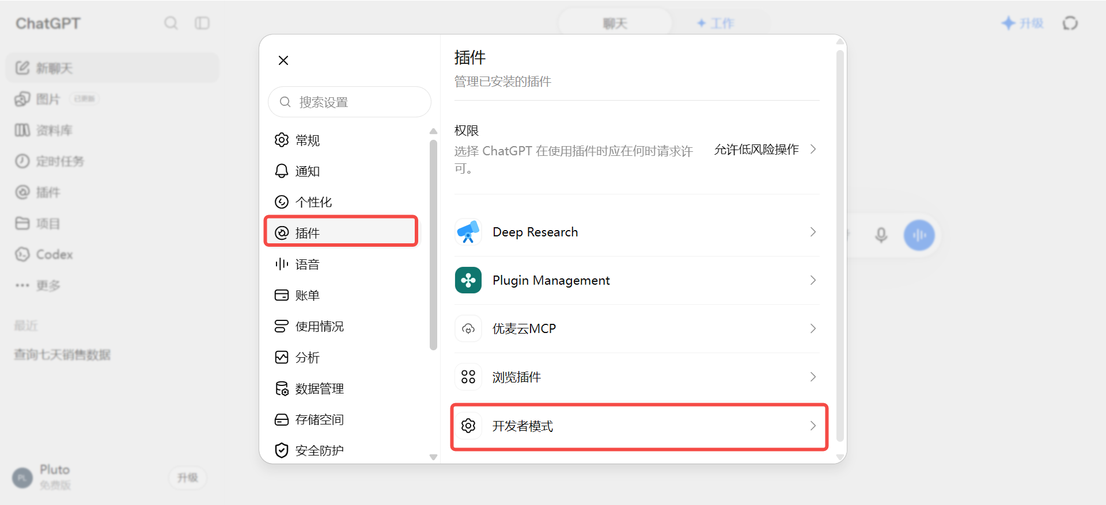The width and height of the screenshot is (1106, 505).
Task: Expand 更多 in the sidebar
Action: click(112, 285)
